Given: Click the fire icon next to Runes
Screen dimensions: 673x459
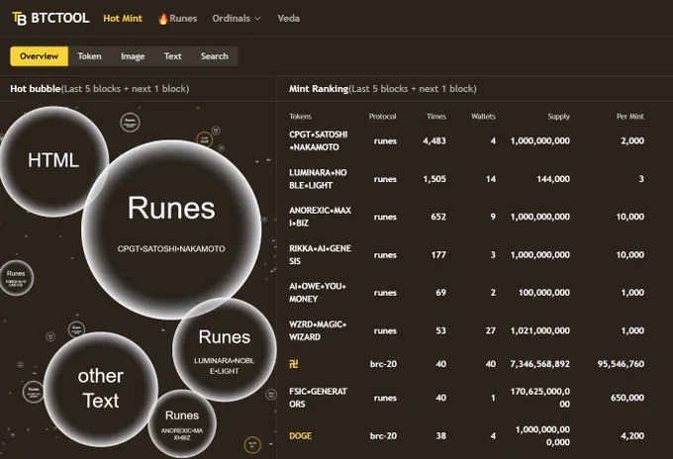Looking at the screenshot, I should tap(162, 19).
